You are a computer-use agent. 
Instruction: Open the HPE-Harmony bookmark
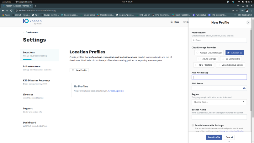(x=161, y=15)
